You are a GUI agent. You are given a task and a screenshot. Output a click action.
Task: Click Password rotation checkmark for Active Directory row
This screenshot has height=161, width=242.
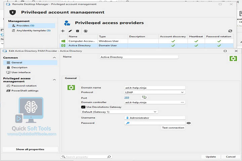coord(219,46)
